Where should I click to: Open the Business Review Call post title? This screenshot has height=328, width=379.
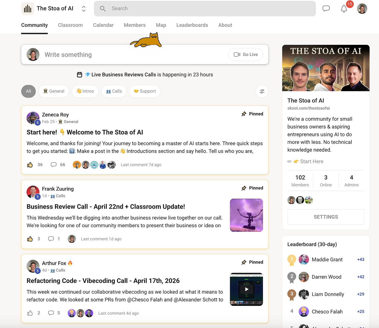tap(106, 207)
